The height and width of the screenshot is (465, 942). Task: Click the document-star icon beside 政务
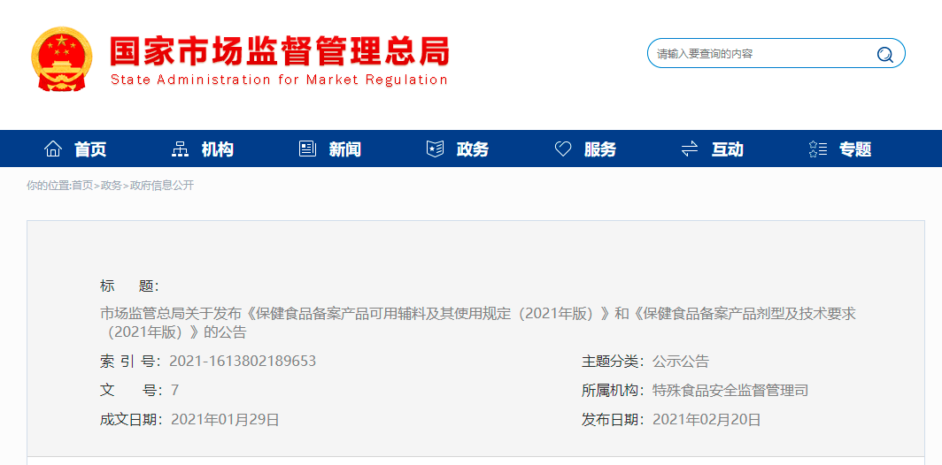[435, 149]
